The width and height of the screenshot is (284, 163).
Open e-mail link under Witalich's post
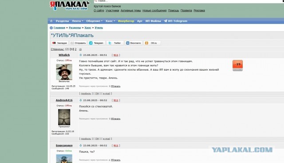106,94
